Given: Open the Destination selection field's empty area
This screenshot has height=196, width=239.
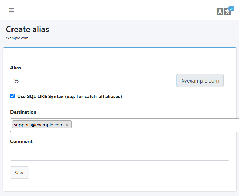Looking at the screenshot, I should (153, 125).
